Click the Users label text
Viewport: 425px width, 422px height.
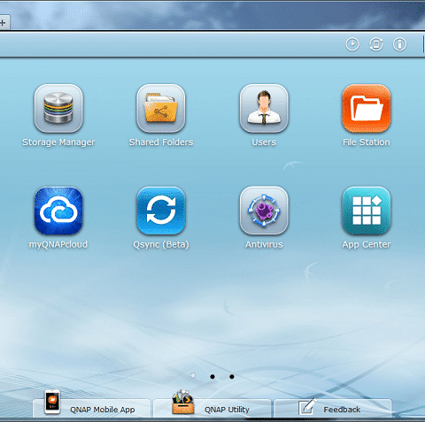pos(264,142)
